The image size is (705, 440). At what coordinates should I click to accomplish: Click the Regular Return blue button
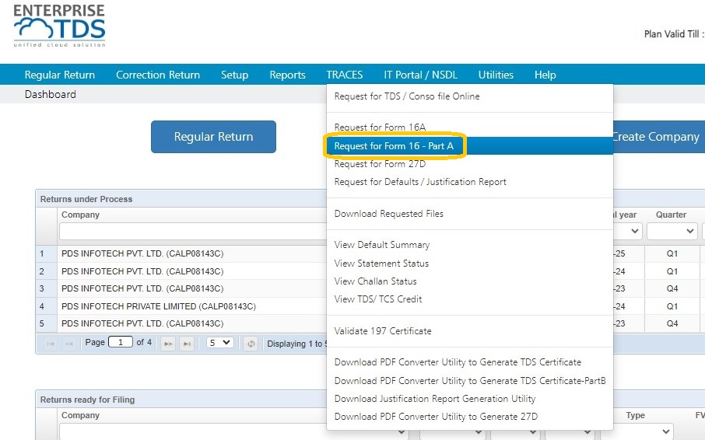[x=213, y=137]
